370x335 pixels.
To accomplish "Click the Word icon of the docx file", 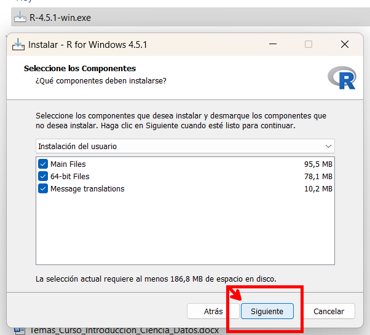I will (20, 331).
